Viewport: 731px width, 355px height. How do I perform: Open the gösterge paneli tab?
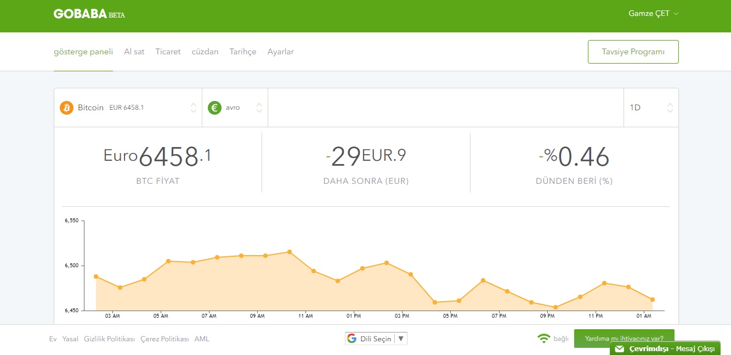[83, 52]
